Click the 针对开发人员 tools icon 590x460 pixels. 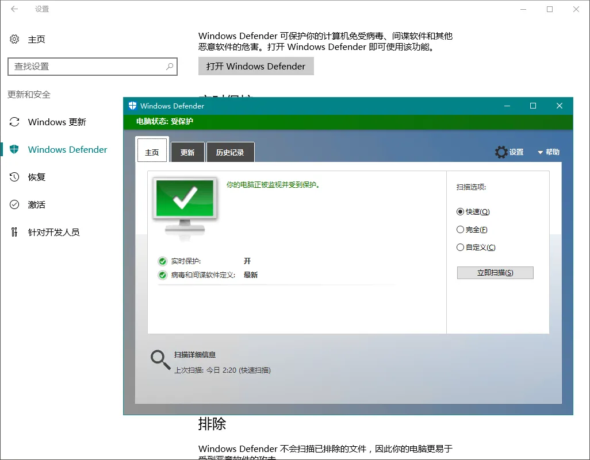(14, 232)
